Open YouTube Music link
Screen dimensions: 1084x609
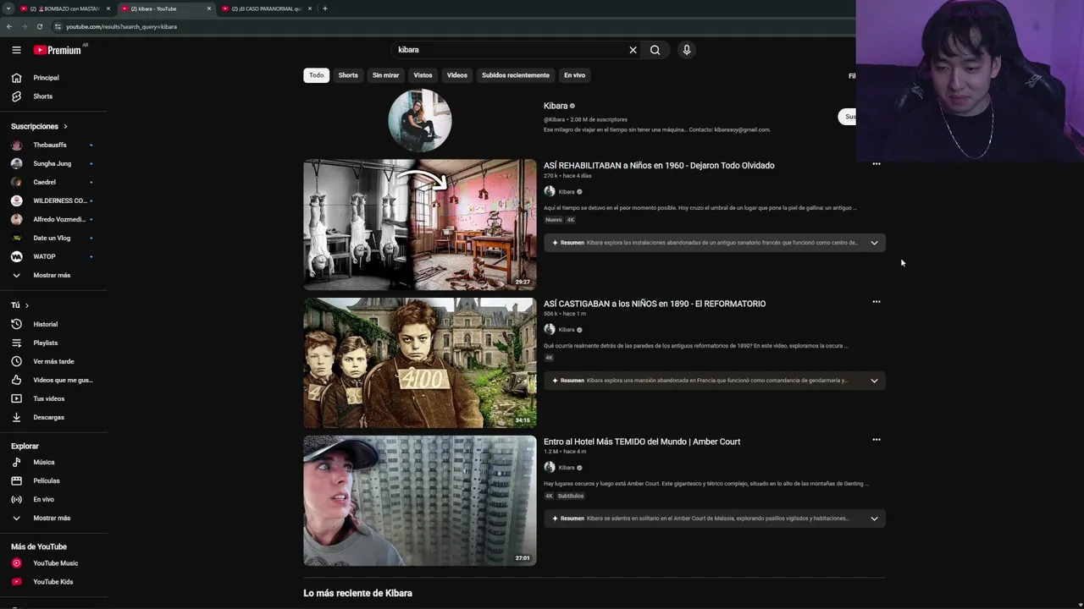coord(54,563)
